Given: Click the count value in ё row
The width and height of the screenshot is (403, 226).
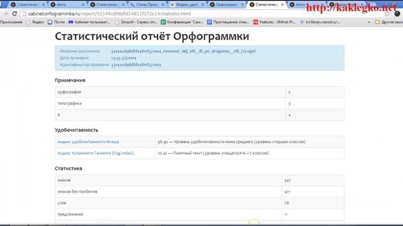Looking at the screenshot, I should (289, 116).
